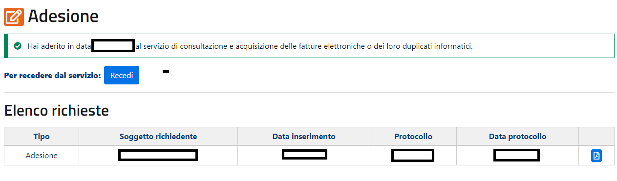Click the "Hai aderito in data" confirmation text
617x181 pixels.
tap(59, 46)
